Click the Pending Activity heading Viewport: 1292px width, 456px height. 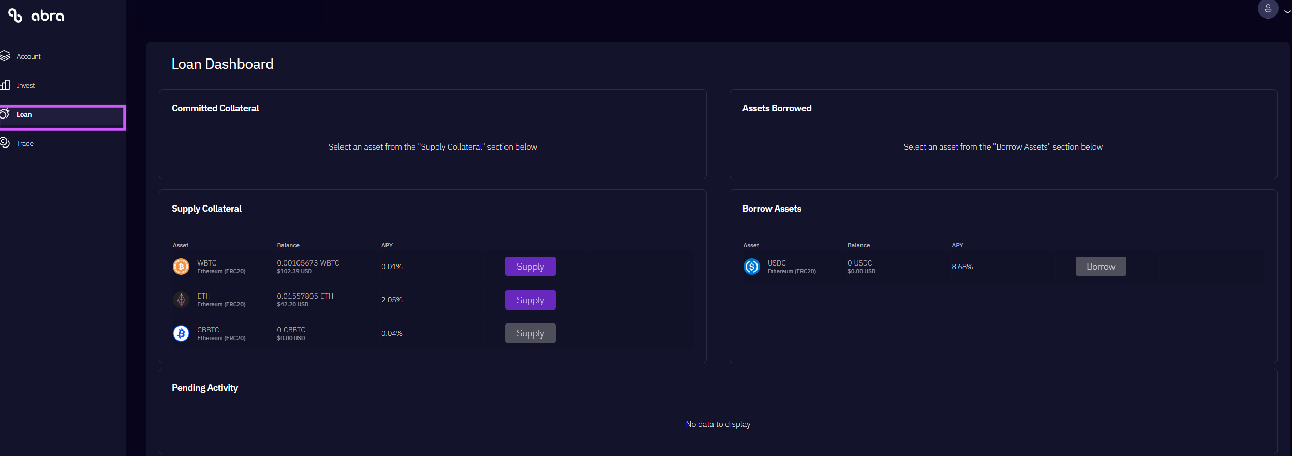coord(205,388)
